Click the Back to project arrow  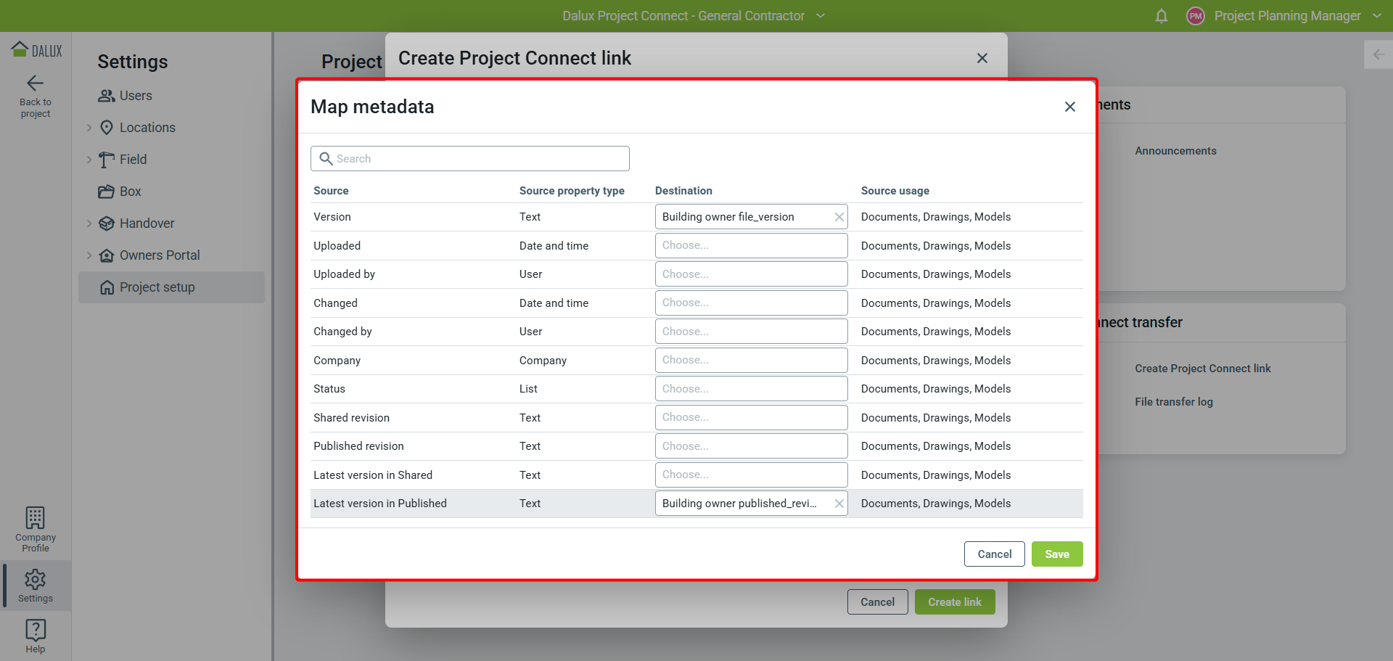(35, 83)
